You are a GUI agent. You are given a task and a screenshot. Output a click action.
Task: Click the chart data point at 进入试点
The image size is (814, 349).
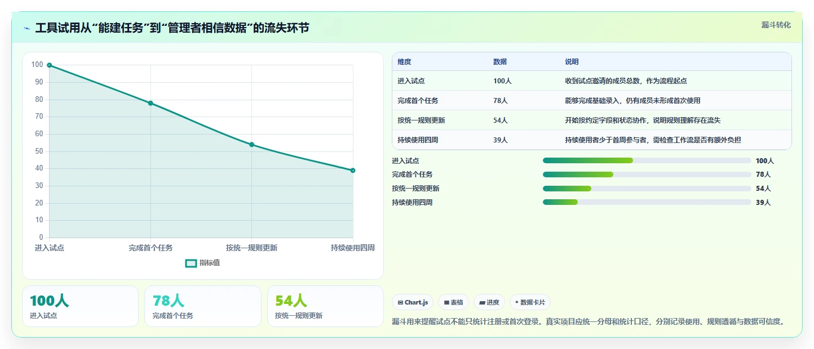[50, 65]
